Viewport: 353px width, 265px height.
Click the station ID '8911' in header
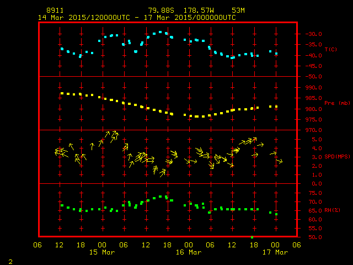[55, 10]
